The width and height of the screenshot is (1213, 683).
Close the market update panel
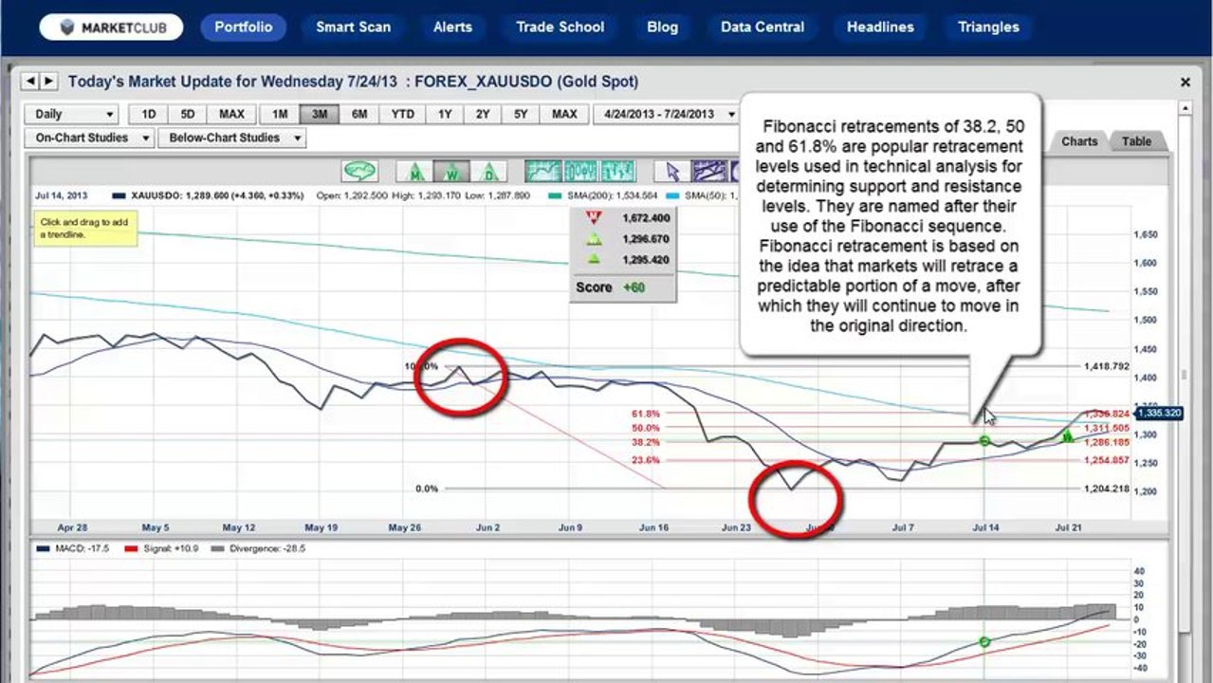coord(1185,83)
